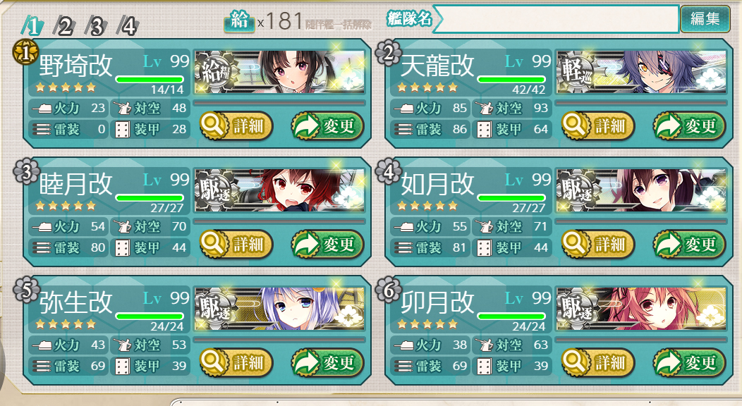Click the 編集 edit fleet name button
Image resolution: width=742 pixels, height=406 pixels.
705,19
